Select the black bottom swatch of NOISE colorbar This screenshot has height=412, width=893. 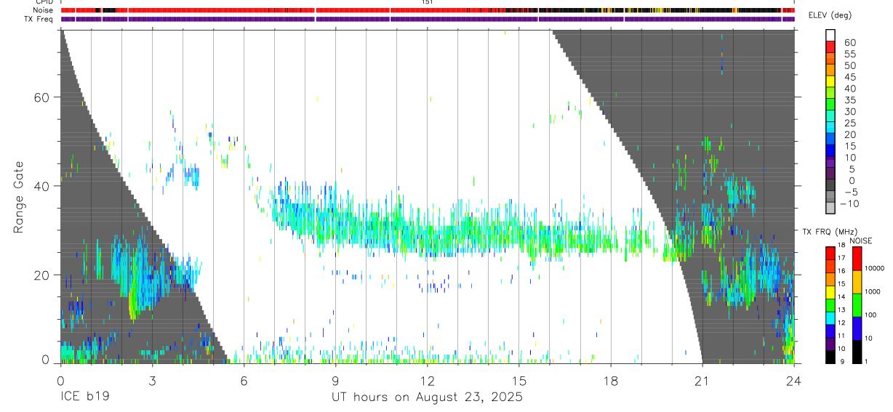pyautogui.click(x=857, y=352)
